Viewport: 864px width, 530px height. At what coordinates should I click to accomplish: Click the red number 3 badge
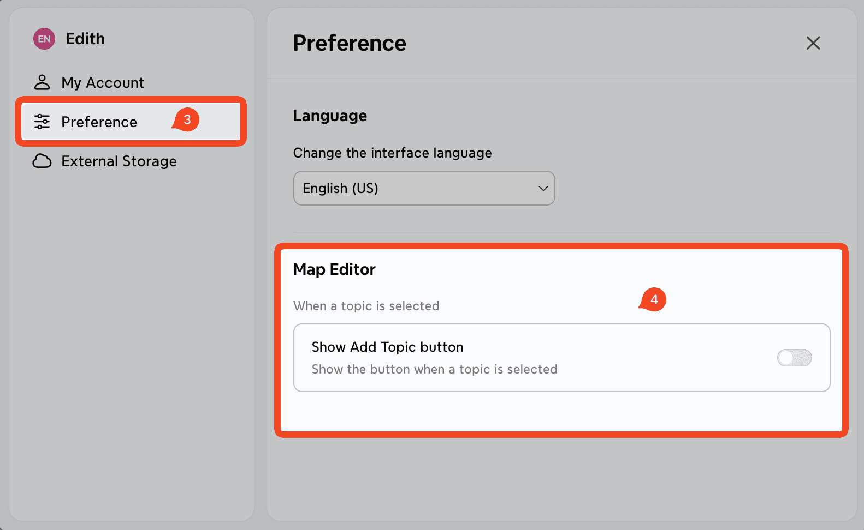click(x=186, y=119)
